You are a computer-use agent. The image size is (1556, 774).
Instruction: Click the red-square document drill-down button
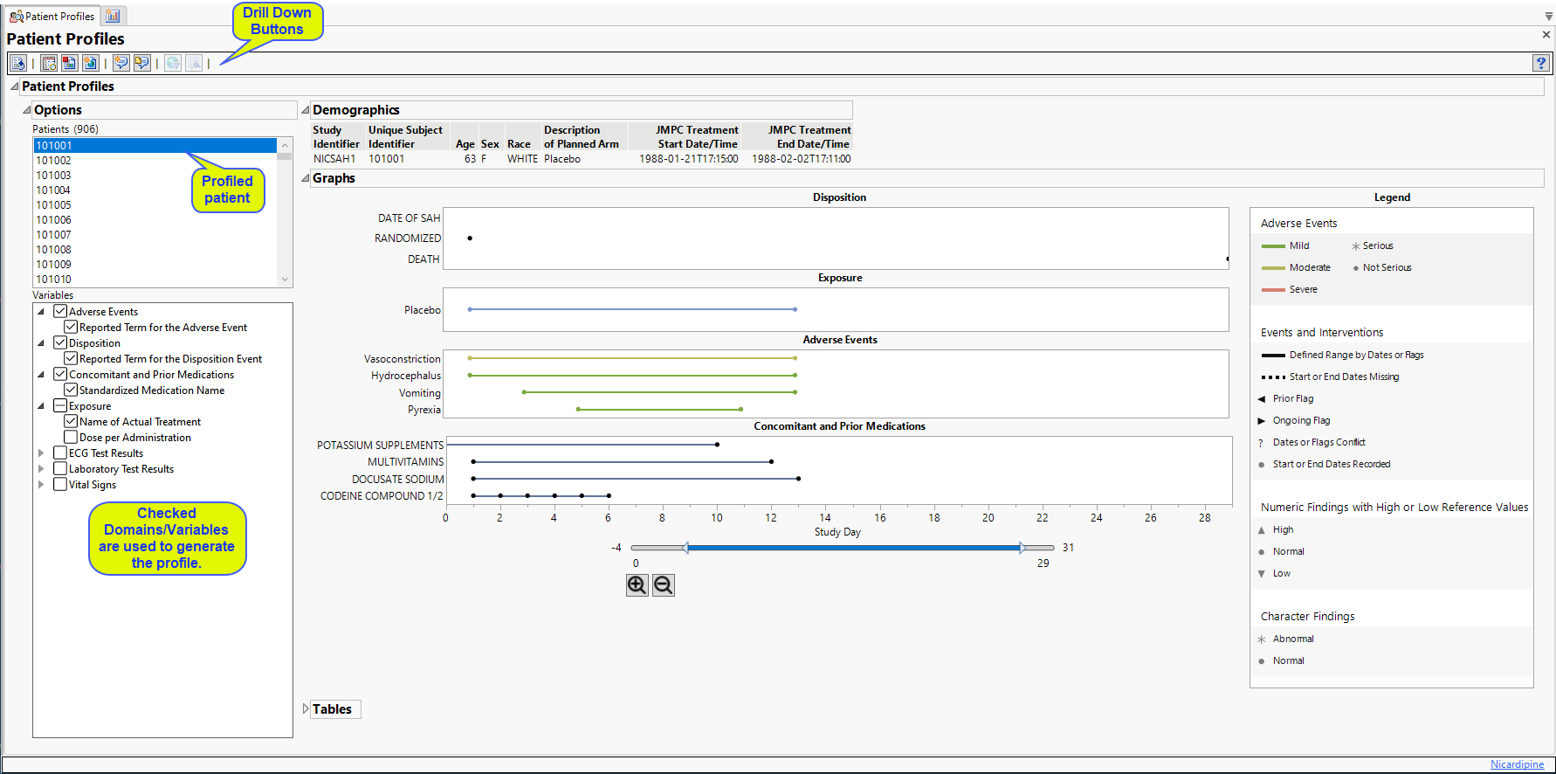[x=69, y=63]
